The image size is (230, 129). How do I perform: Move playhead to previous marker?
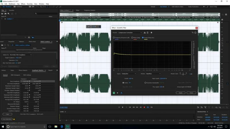[130, 107]
